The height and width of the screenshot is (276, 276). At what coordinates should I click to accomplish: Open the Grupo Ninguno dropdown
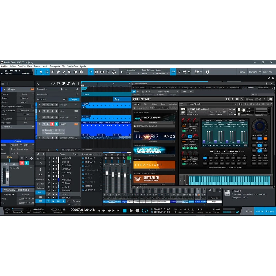(26, 98)
